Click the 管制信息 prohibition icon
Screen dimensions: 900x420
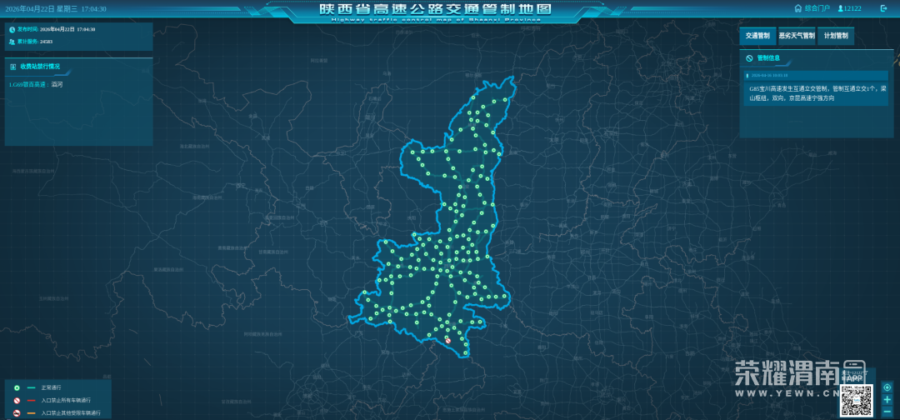[x=750, y=58]
